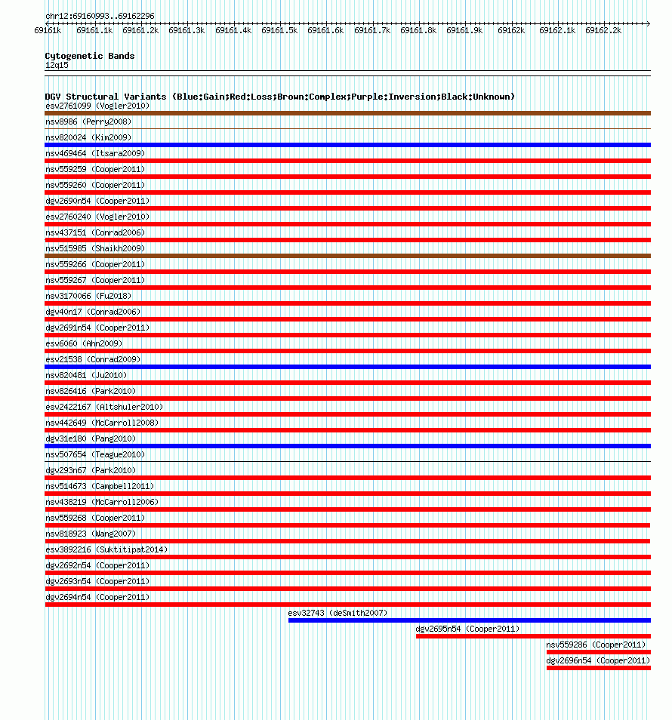This screenshot has width=672, height=720.
Task: Open variant nsv820024 (Kim2009)
Action: point(88,138)
